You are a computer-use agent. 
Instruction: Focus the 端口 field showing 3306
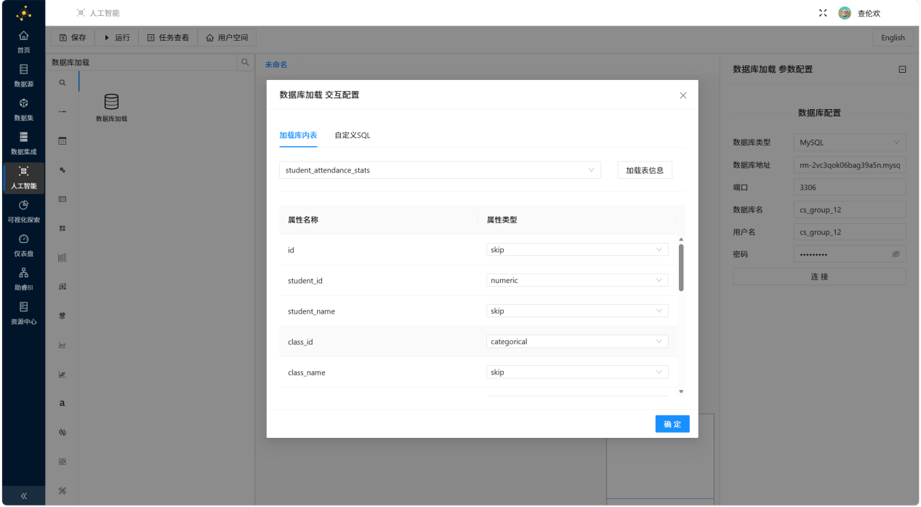850,187
